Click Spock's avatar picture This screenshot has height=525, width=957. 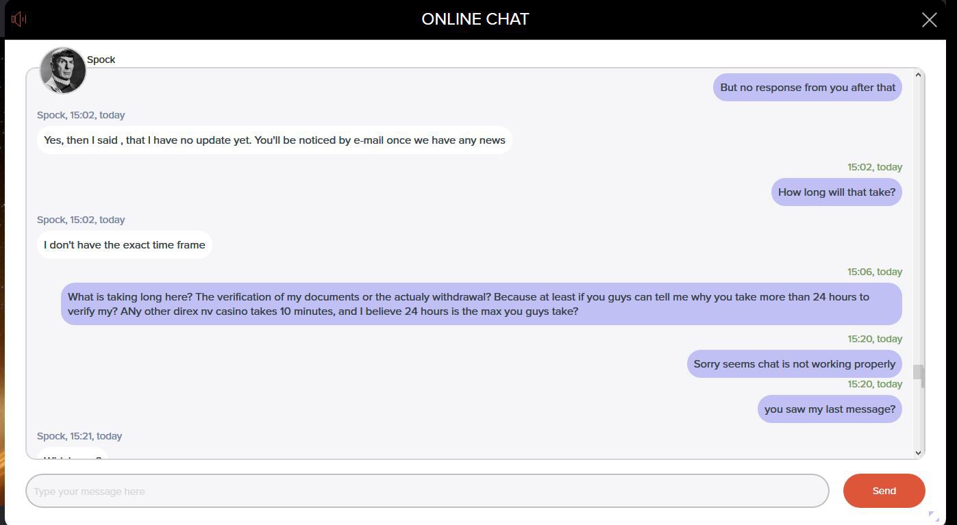pos(62,70)
